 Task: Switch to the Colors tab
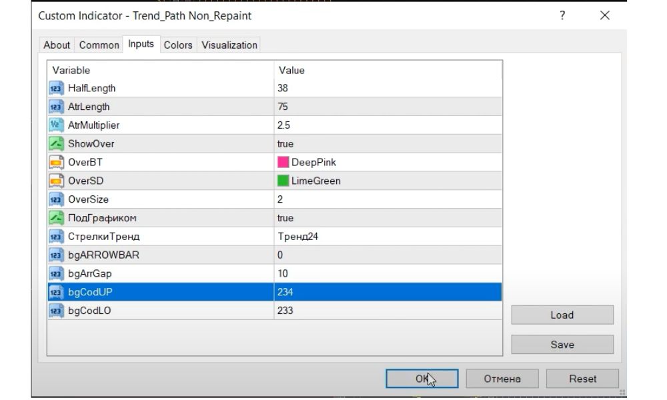point(178,45)
